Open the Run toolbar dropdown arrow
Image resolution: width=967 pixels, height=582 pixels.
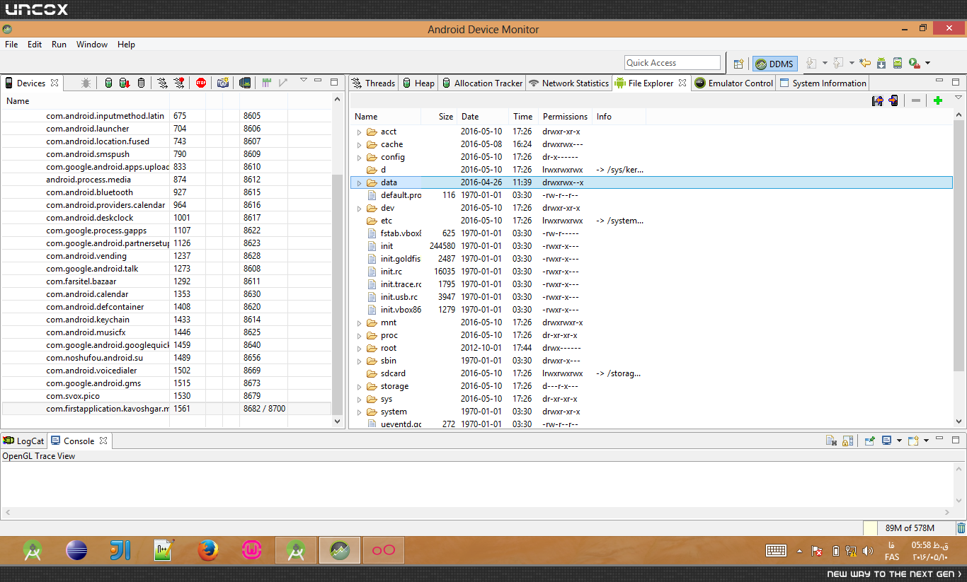pyautogui.click(x=927, y=63)
